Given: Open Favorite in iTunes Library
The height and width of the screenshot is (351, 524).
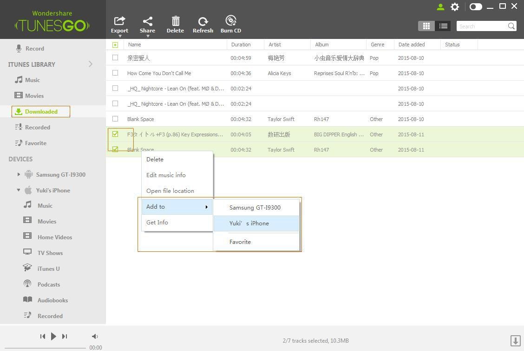Looking at the screenshot, I should [31, 143].
